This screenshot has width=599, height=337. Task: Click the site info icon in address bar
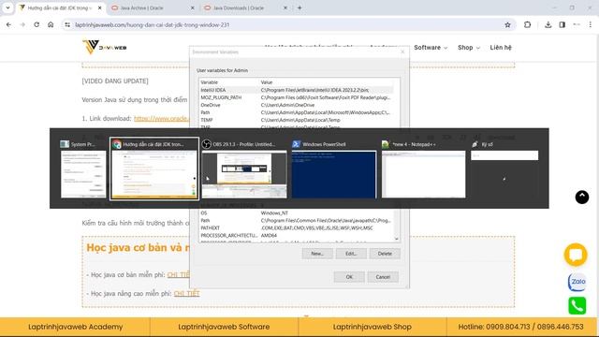click(x=67, y=25)
